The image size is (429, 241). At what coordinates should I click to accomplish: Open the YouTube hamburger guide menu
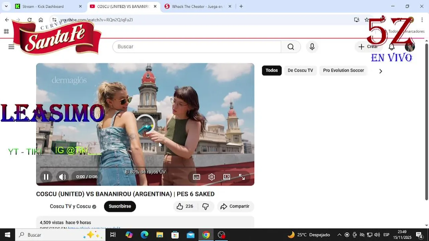tap(11, 47)
